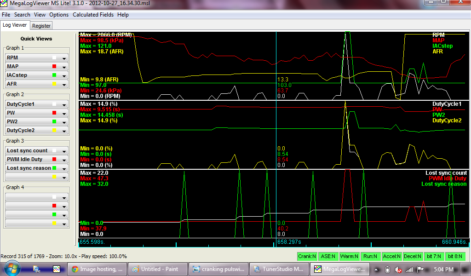This screenshot has height=276, width=471.
Task: Click the Accel:N status indicator
Action: point(392,256)
